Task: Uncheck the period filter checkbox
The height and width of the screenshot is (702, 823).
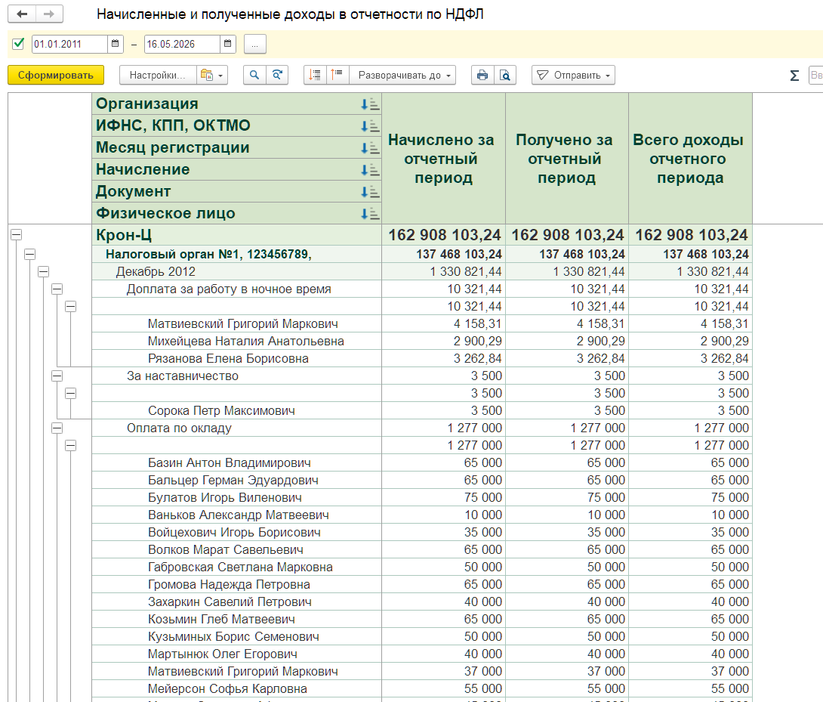Action: (x=18, y=44)
